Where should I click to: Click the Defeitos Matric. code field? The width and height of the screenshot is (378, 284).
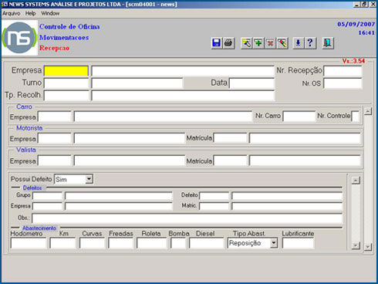click(x=214, y=206)
